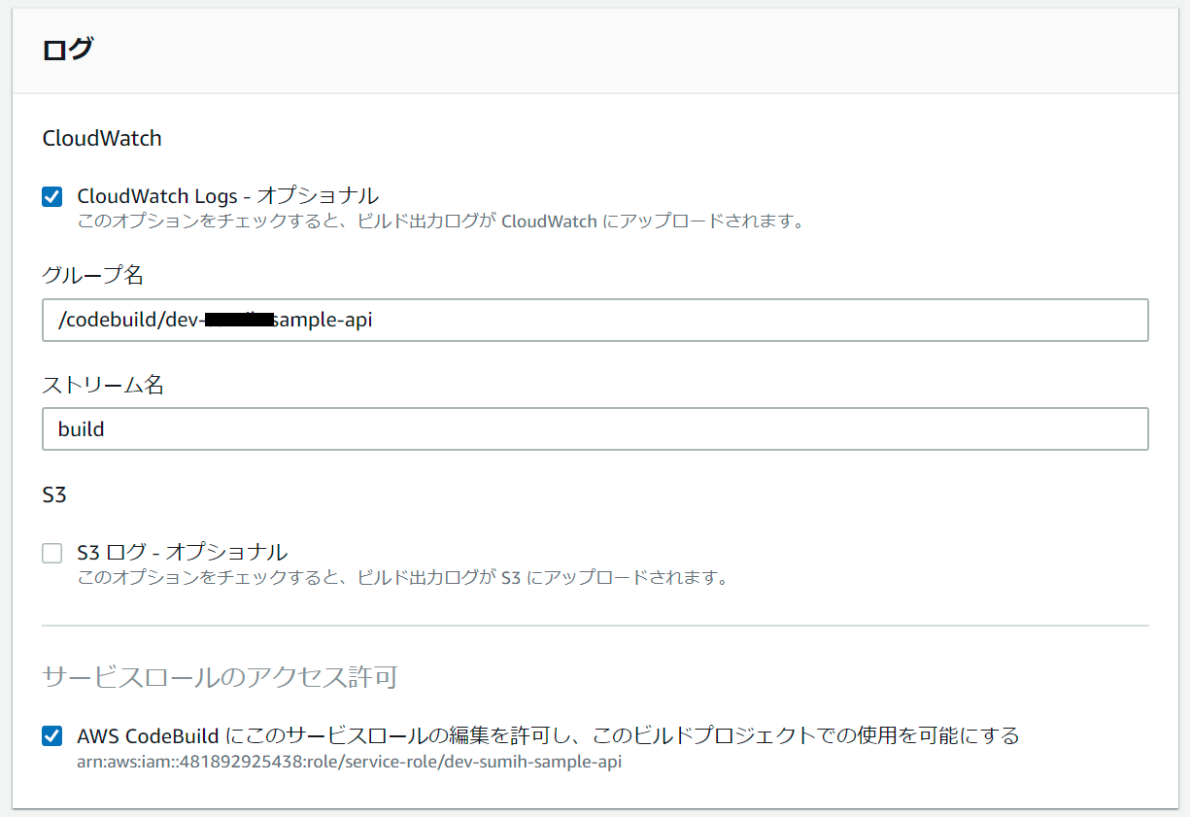Click the AWS CodeBuild service role permission label
This screenshot has width=1190, height=817.
pyautogui.click(x=549, y=735)
